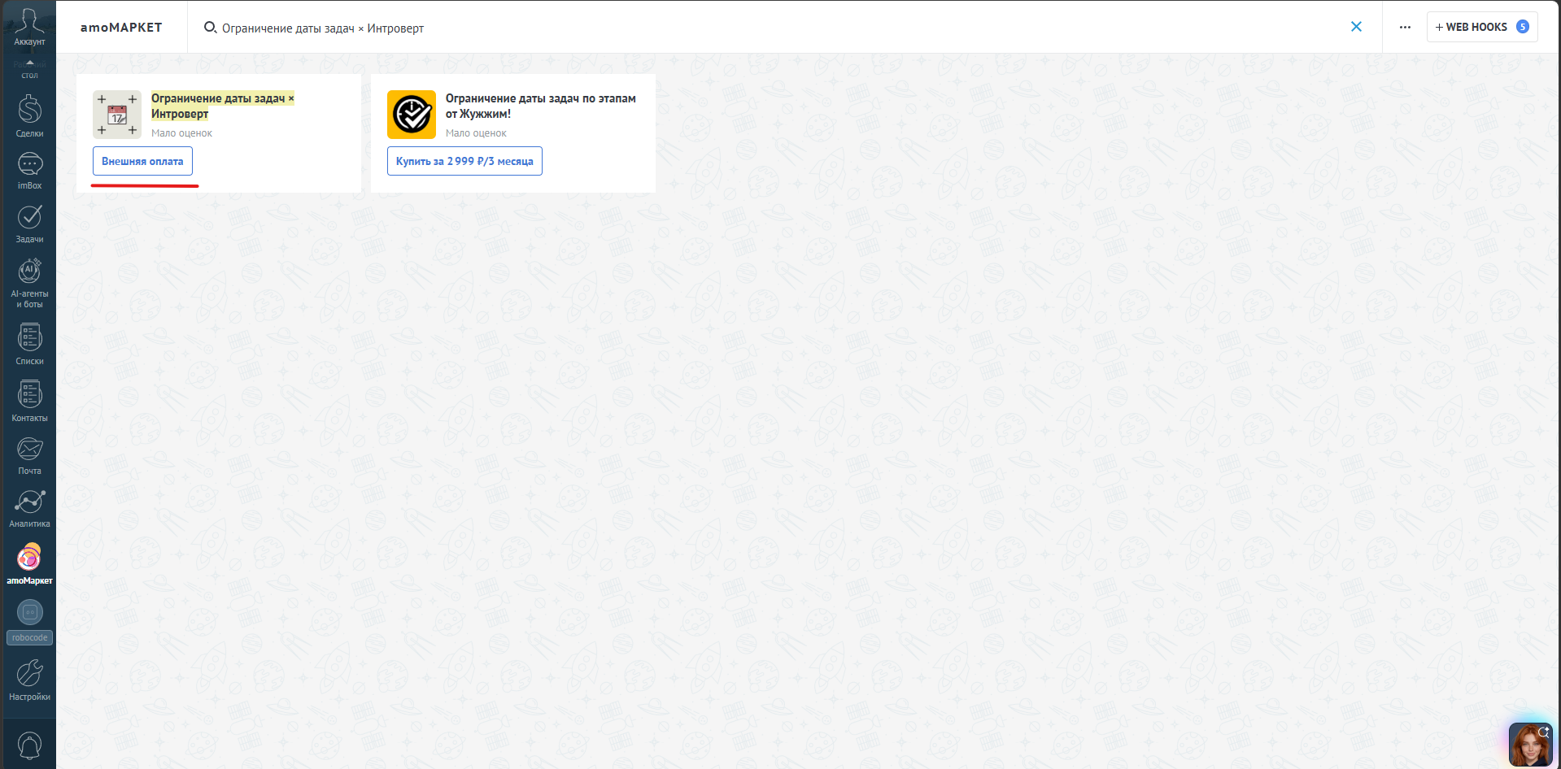Click Мало оценок under Жужжим widget
The width and height of the screenshot is (1561, 769).
pyautogui.click(x=476, y=133)
